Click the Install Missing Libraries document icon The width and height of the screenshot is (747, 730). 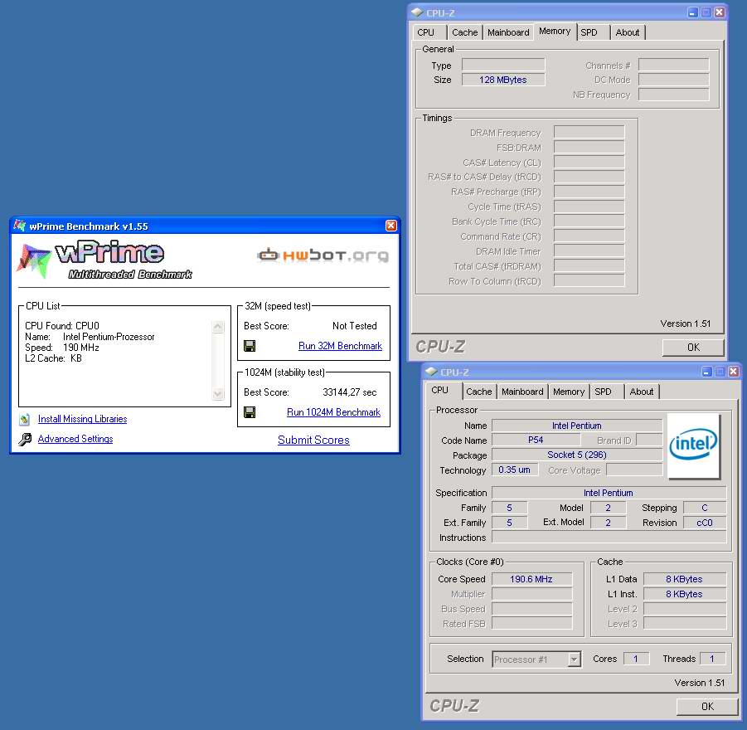(25, 419)
